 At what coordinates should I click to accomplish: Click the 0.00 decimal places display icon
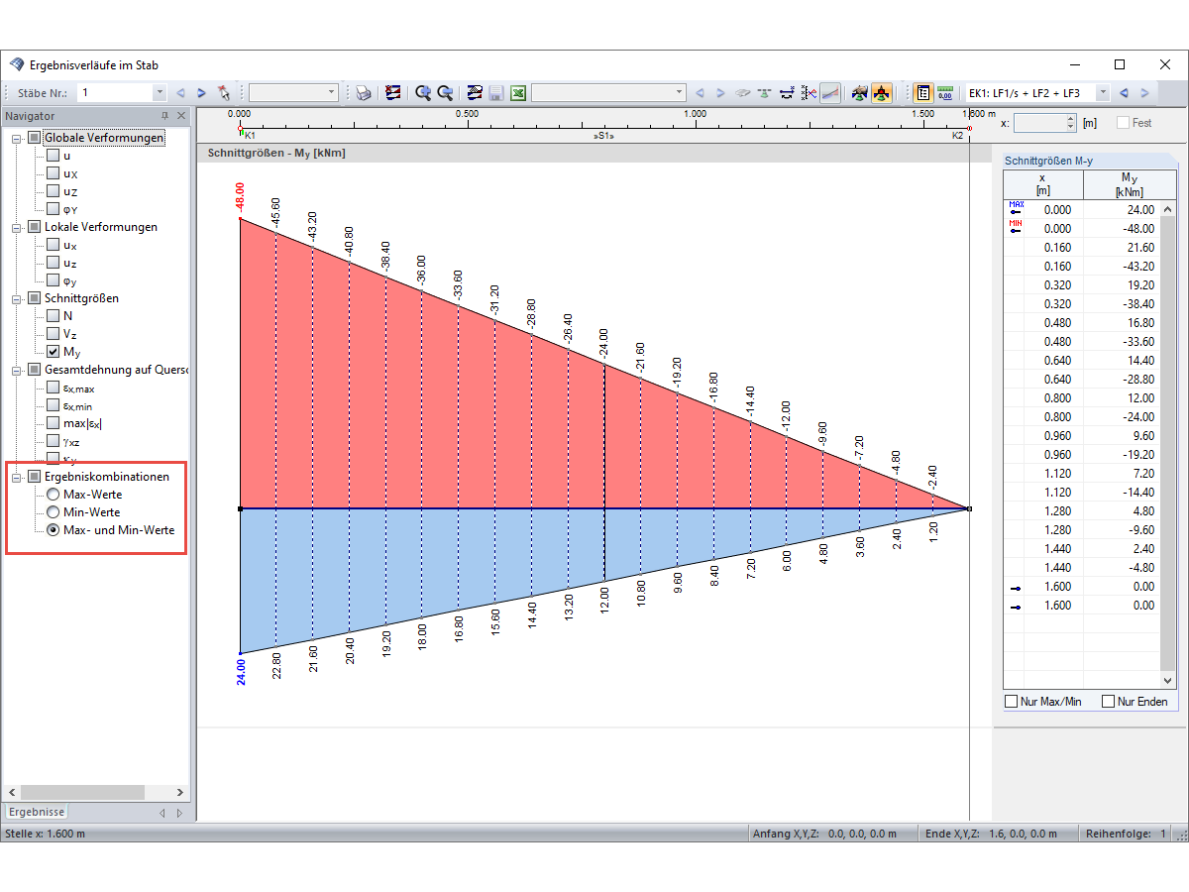[x=946, y=92]
